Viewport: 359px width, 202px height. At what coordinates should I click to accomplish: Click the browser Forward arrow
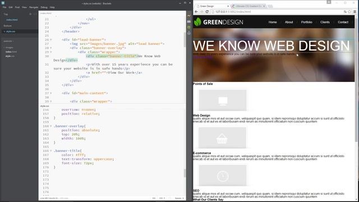click(201, 12)
